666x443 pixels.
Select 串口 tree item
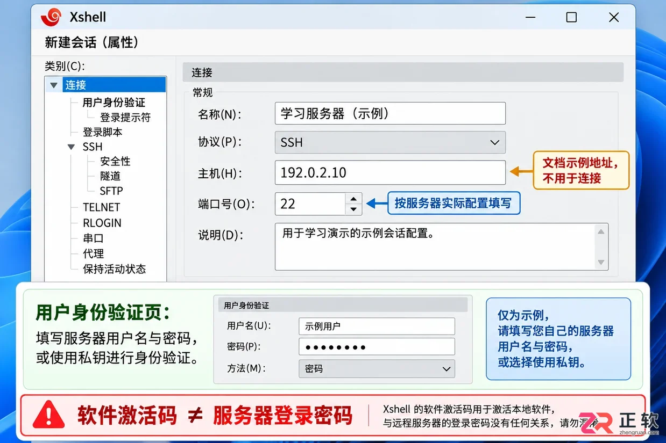[93, 238]
